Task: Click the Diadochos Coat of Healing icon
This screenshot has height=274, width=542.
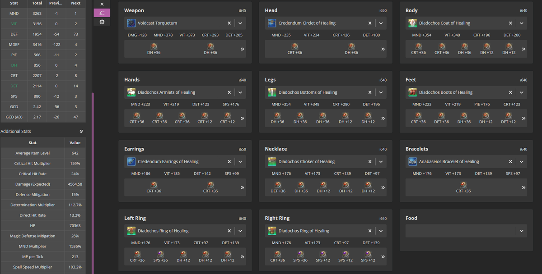Action: pos(412,23)
